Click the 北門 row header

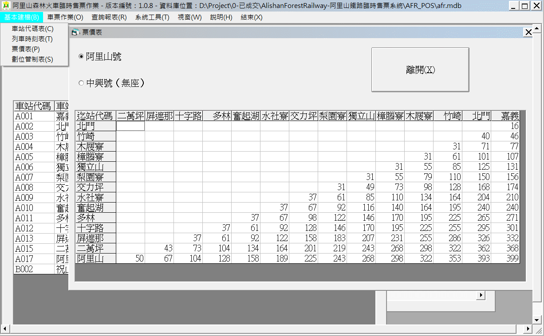pos(95,126)
